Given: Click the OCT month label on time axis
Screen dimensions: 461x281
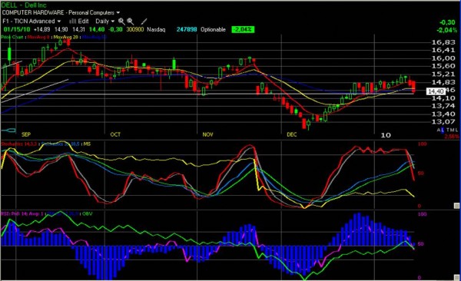Looking at the screenshot, I should click(115, 134).
